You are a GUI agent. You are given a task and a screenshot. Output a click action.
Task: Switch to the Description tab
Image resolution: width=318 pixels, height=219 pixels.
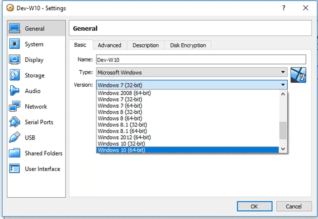(x=145, y=45)
